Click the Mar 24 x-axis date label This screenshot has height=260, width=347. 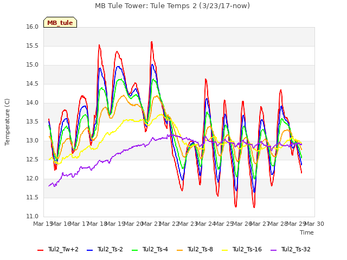pos(206,224)
